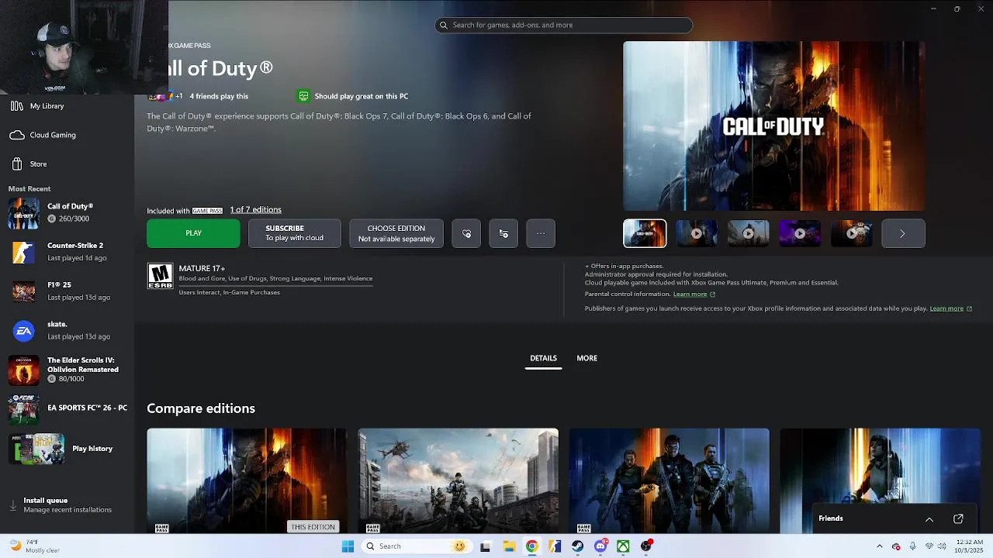The image size is (993, 558).
Task: Open the helicopter city edition card
Action: (x=458, y=480)
